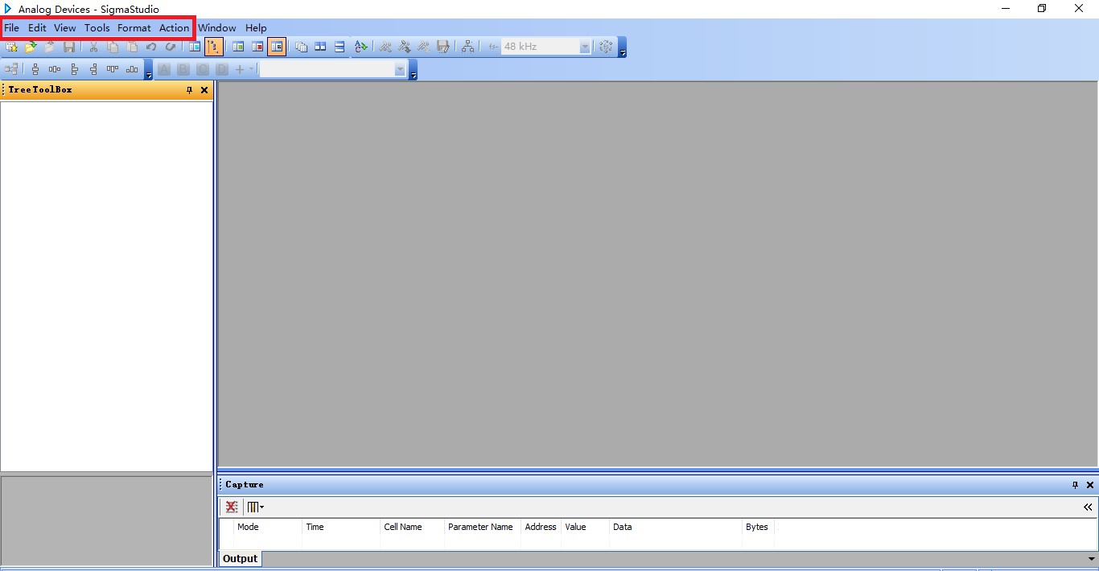Open the Capture columns selector dropdown
The height and width of the screenshot is (571, 1099).
pyautogui.click(x=256, y=507)
